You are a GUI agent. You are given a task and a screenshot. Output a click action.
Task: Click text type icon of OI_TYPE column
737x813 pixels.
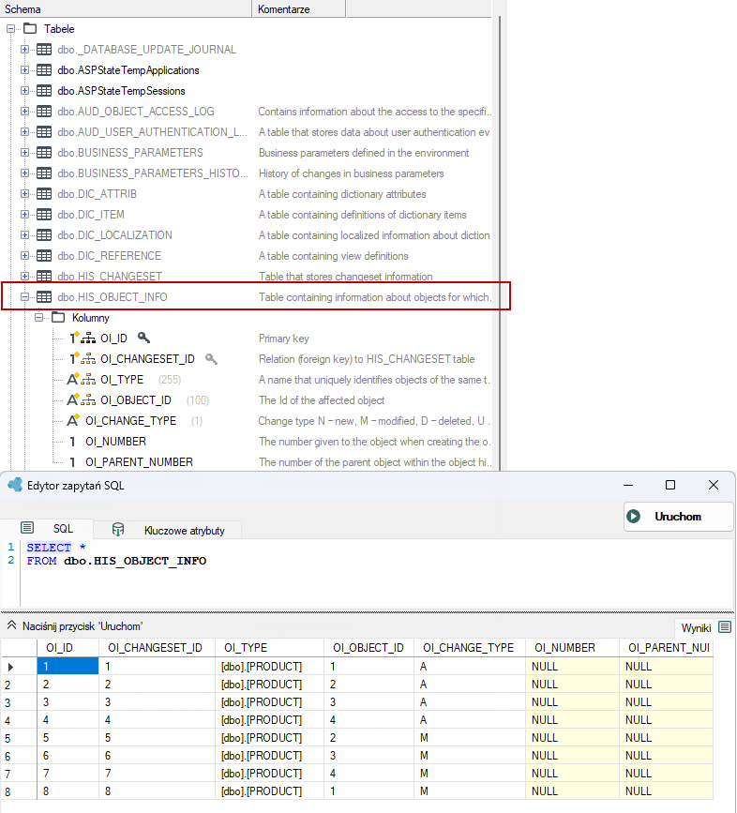coord(73,379)
